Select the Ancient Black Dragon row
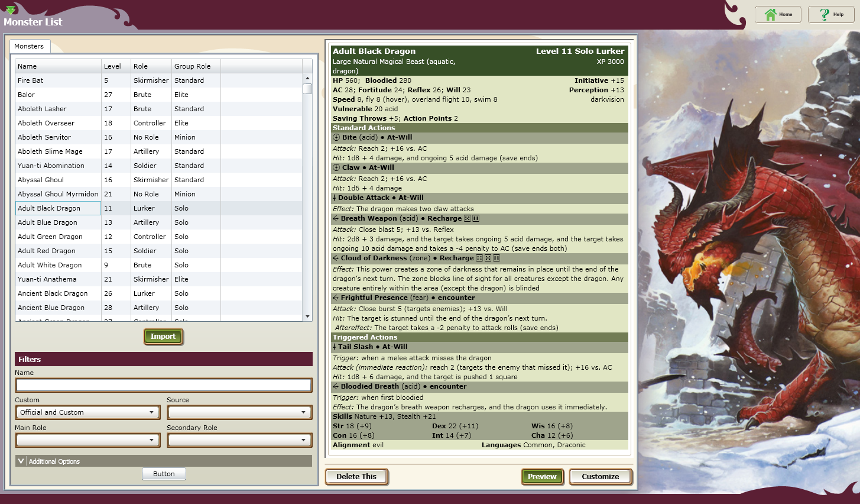Screen dimensions: 860x504 [158, 293]
